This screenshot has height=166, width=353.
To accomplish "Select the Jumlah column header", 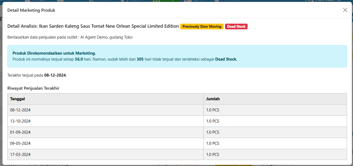I will pyautogui.click(x=213, y=99).
